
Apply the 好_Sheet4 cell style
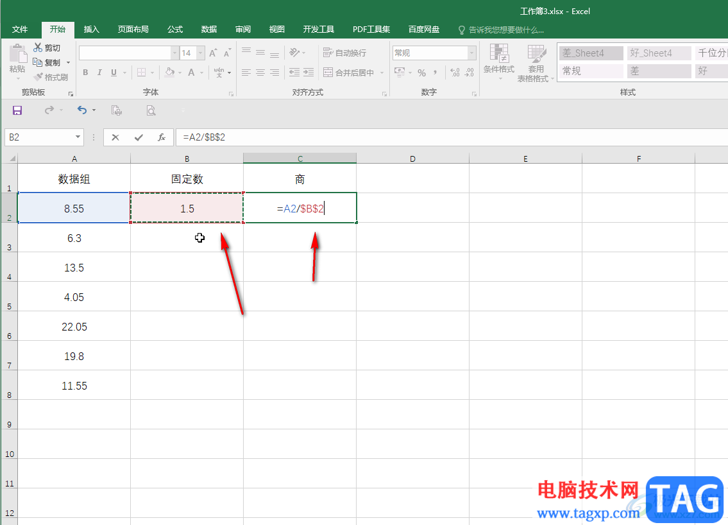point(659,53)
